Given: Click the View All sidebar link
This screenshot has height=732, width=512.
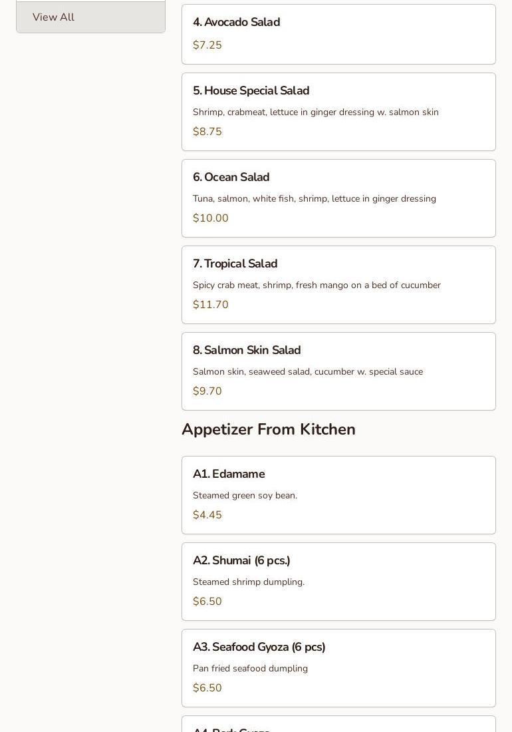Looking at the screenshot, I should (x=54, y=17).
